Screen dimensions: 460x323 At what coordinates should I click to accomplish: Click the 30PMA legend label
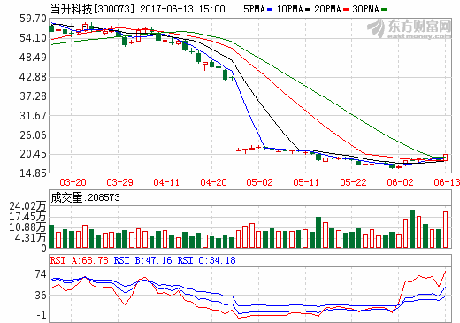coord(365,9)
